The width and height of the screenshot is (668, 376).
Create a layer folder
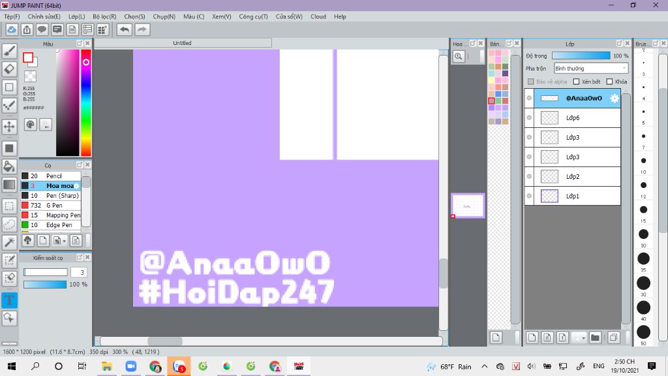pyautogui.click(x=595, y=337)
